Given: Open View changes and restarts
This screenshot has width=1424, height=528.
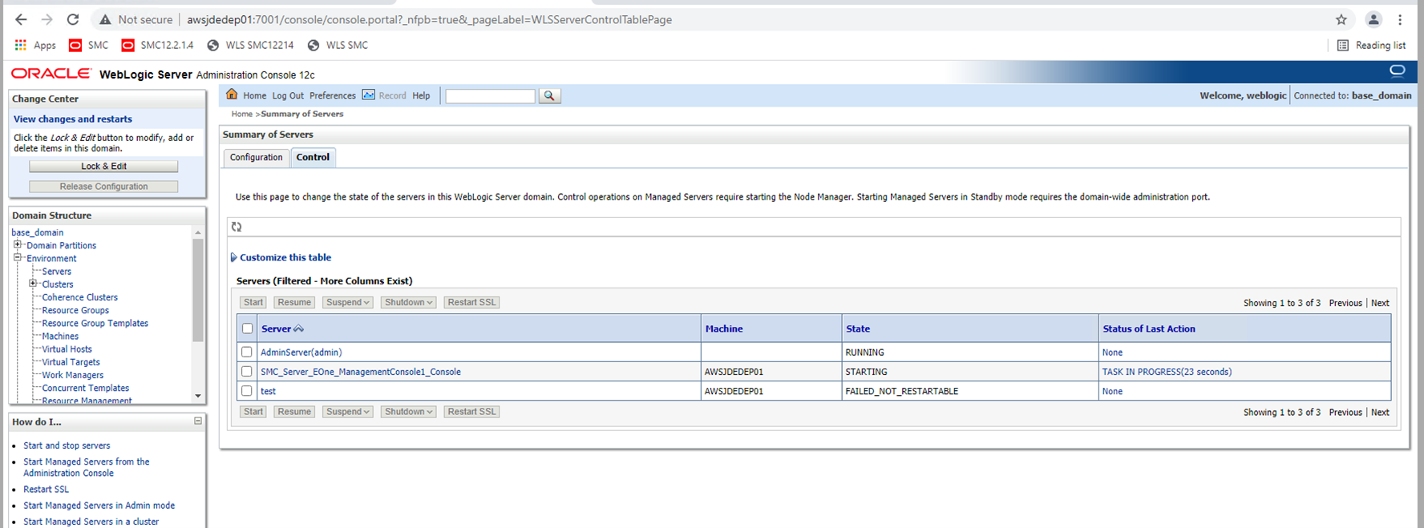Looking at the screenshot, I should [x=73, y=119].
